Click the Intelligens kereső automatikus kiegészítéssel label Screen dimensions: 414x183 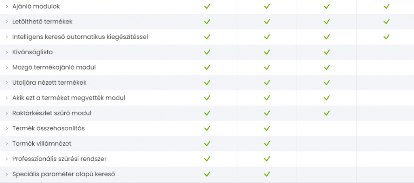[80, 37]
